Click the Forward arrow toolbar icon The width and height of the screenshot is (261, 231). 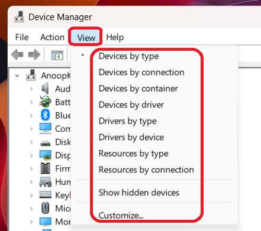tap(34, 54)
